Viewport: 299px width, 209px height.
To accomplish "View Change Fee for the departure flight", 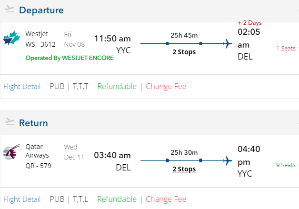I will pos(166,86).
